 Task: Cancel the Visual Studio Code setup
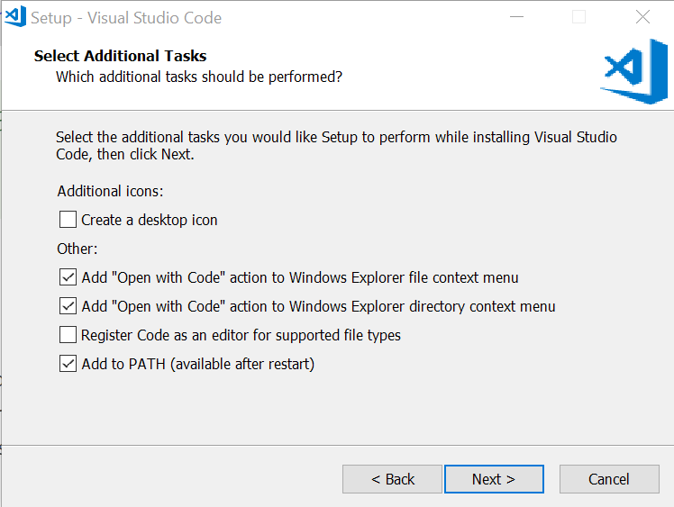(x=609, y=479)
